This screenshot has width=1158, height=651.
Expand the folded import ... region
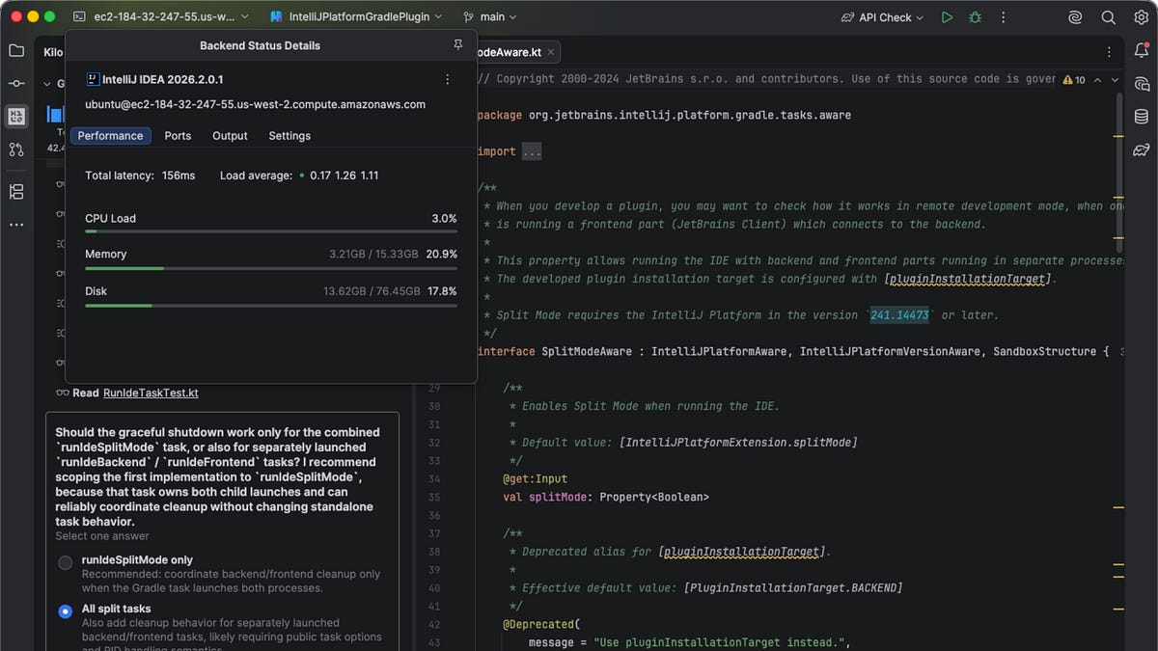point(532,151)
